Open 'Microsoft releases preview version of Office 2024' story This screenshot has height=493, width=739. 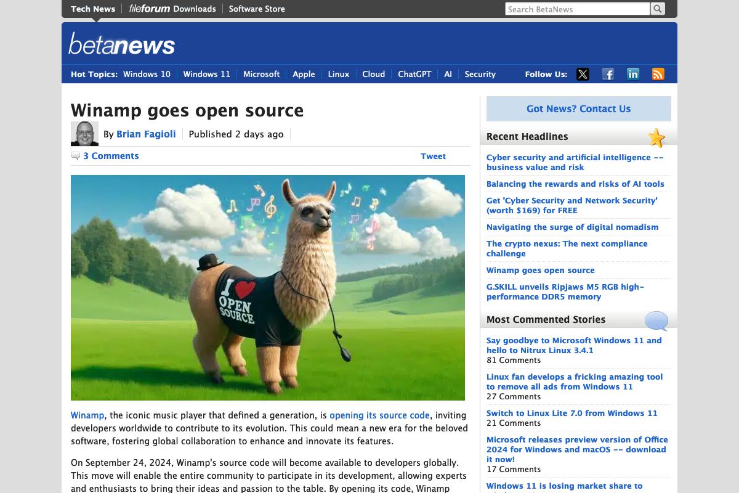click(577, 449)
